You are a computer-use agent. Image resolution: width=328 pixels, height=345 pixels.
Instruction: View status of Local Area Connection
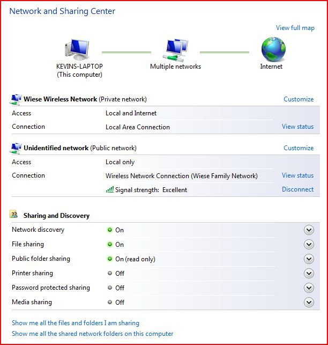click(x=297, y=127)
